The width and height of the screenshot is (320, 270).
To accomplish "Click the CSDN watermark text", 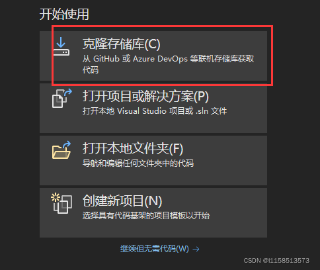I will 276,261.
